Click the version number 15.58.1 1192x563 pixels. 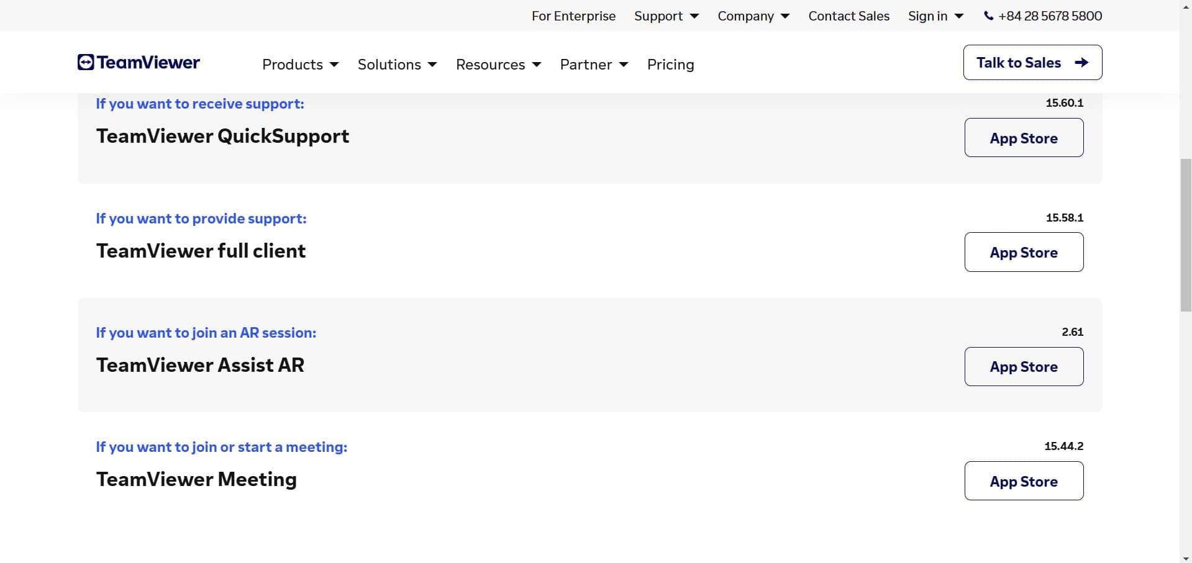(x=1064, y=218)
